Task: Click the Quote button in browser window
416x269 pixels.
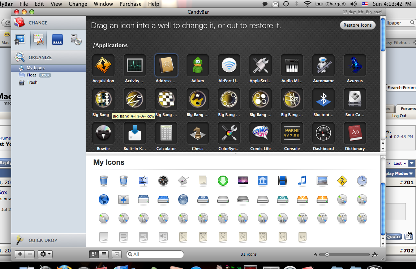Action: 393,237
